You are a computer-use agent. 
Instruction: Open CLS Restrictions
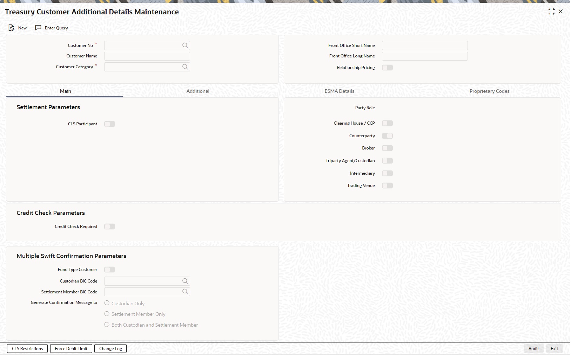[x=27, y=349]
